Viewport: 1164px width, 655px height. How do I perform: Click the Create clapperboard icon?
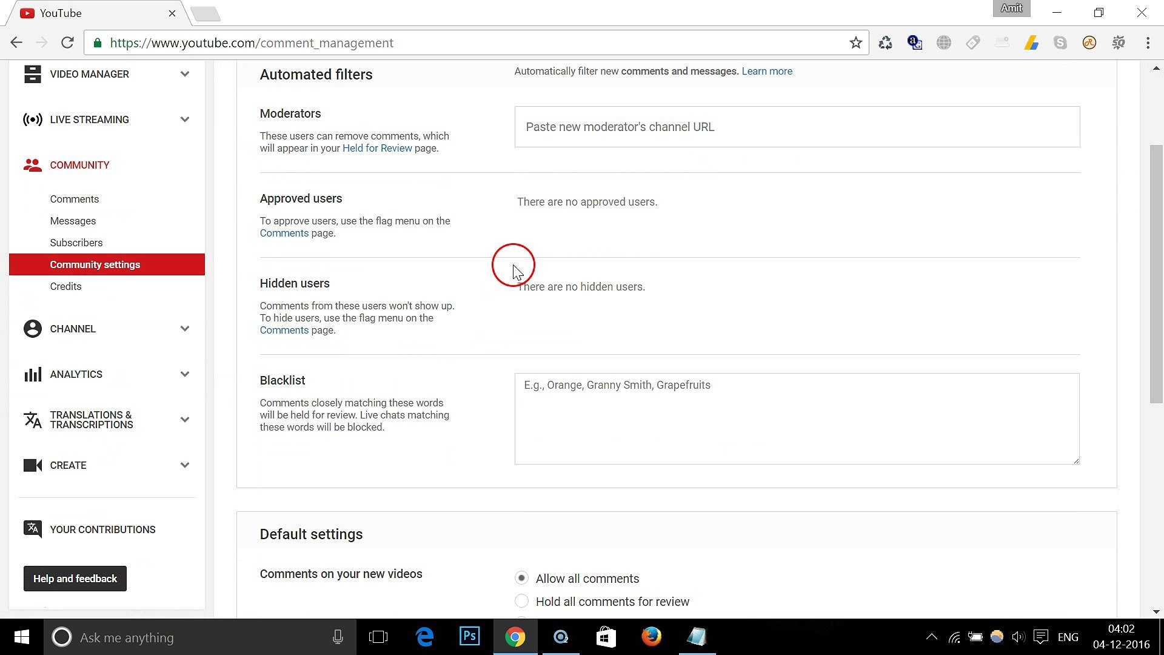coord(33,465)
